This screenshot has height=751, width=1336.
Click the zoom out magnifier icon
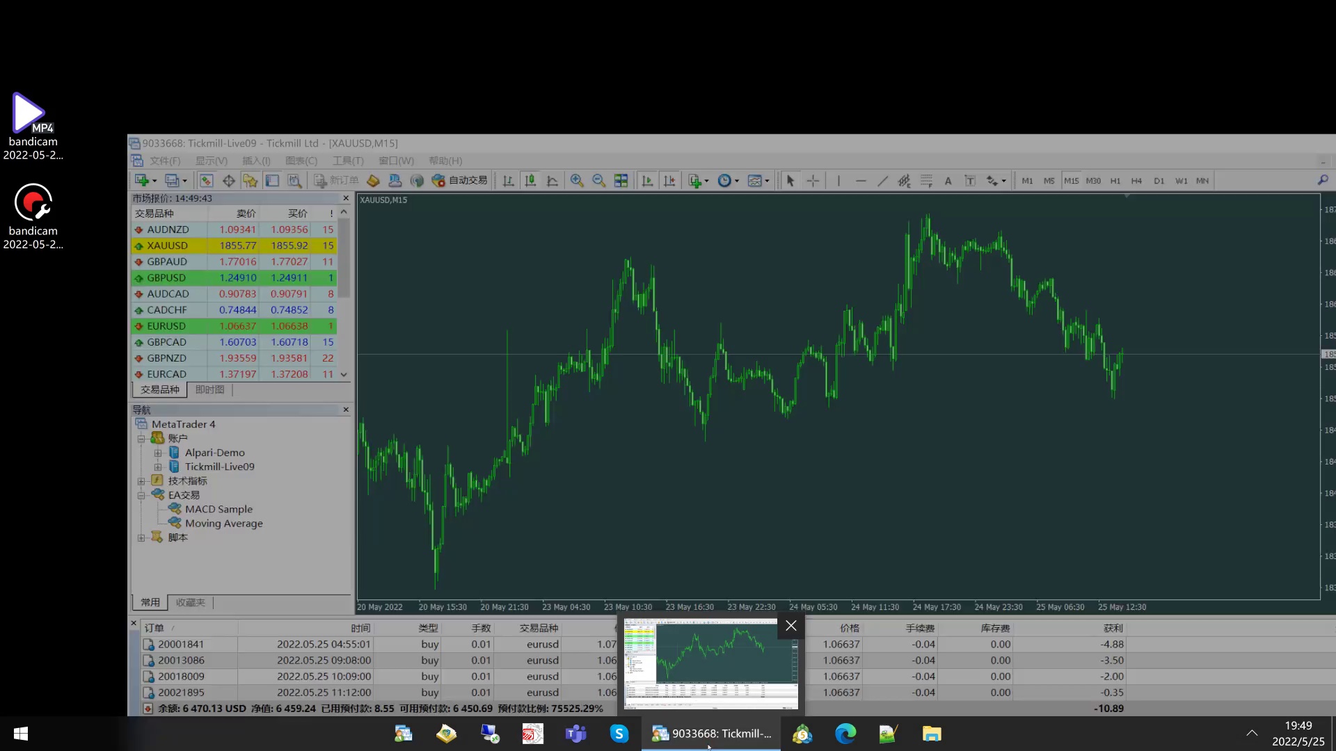tap(598, 181)
